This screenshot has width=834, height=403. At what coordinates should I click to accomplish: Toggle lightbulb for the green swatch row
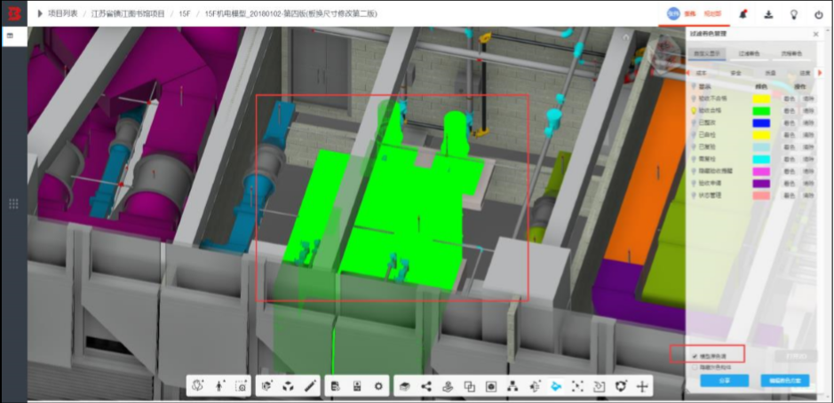point(694,111)
